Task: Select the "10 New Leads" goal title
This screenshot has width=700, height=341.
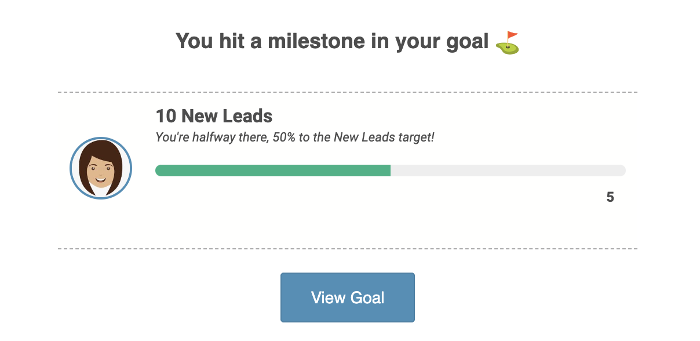Action: click(x=214, y=116)
